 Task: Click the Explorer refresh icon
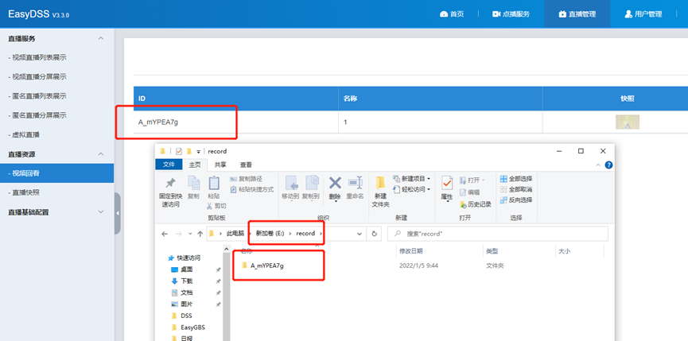click(x=374, y=234)
